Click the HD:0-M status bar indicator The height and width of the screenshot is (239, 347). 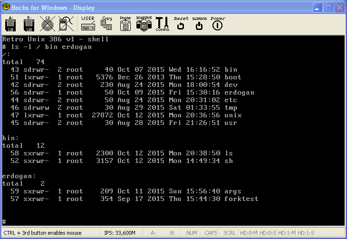[x=248, y=233]
